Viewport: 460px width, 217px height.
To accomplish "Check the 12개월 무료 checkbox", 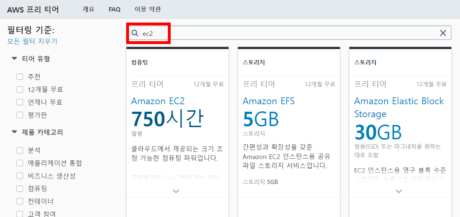I will tap(20, 90).
